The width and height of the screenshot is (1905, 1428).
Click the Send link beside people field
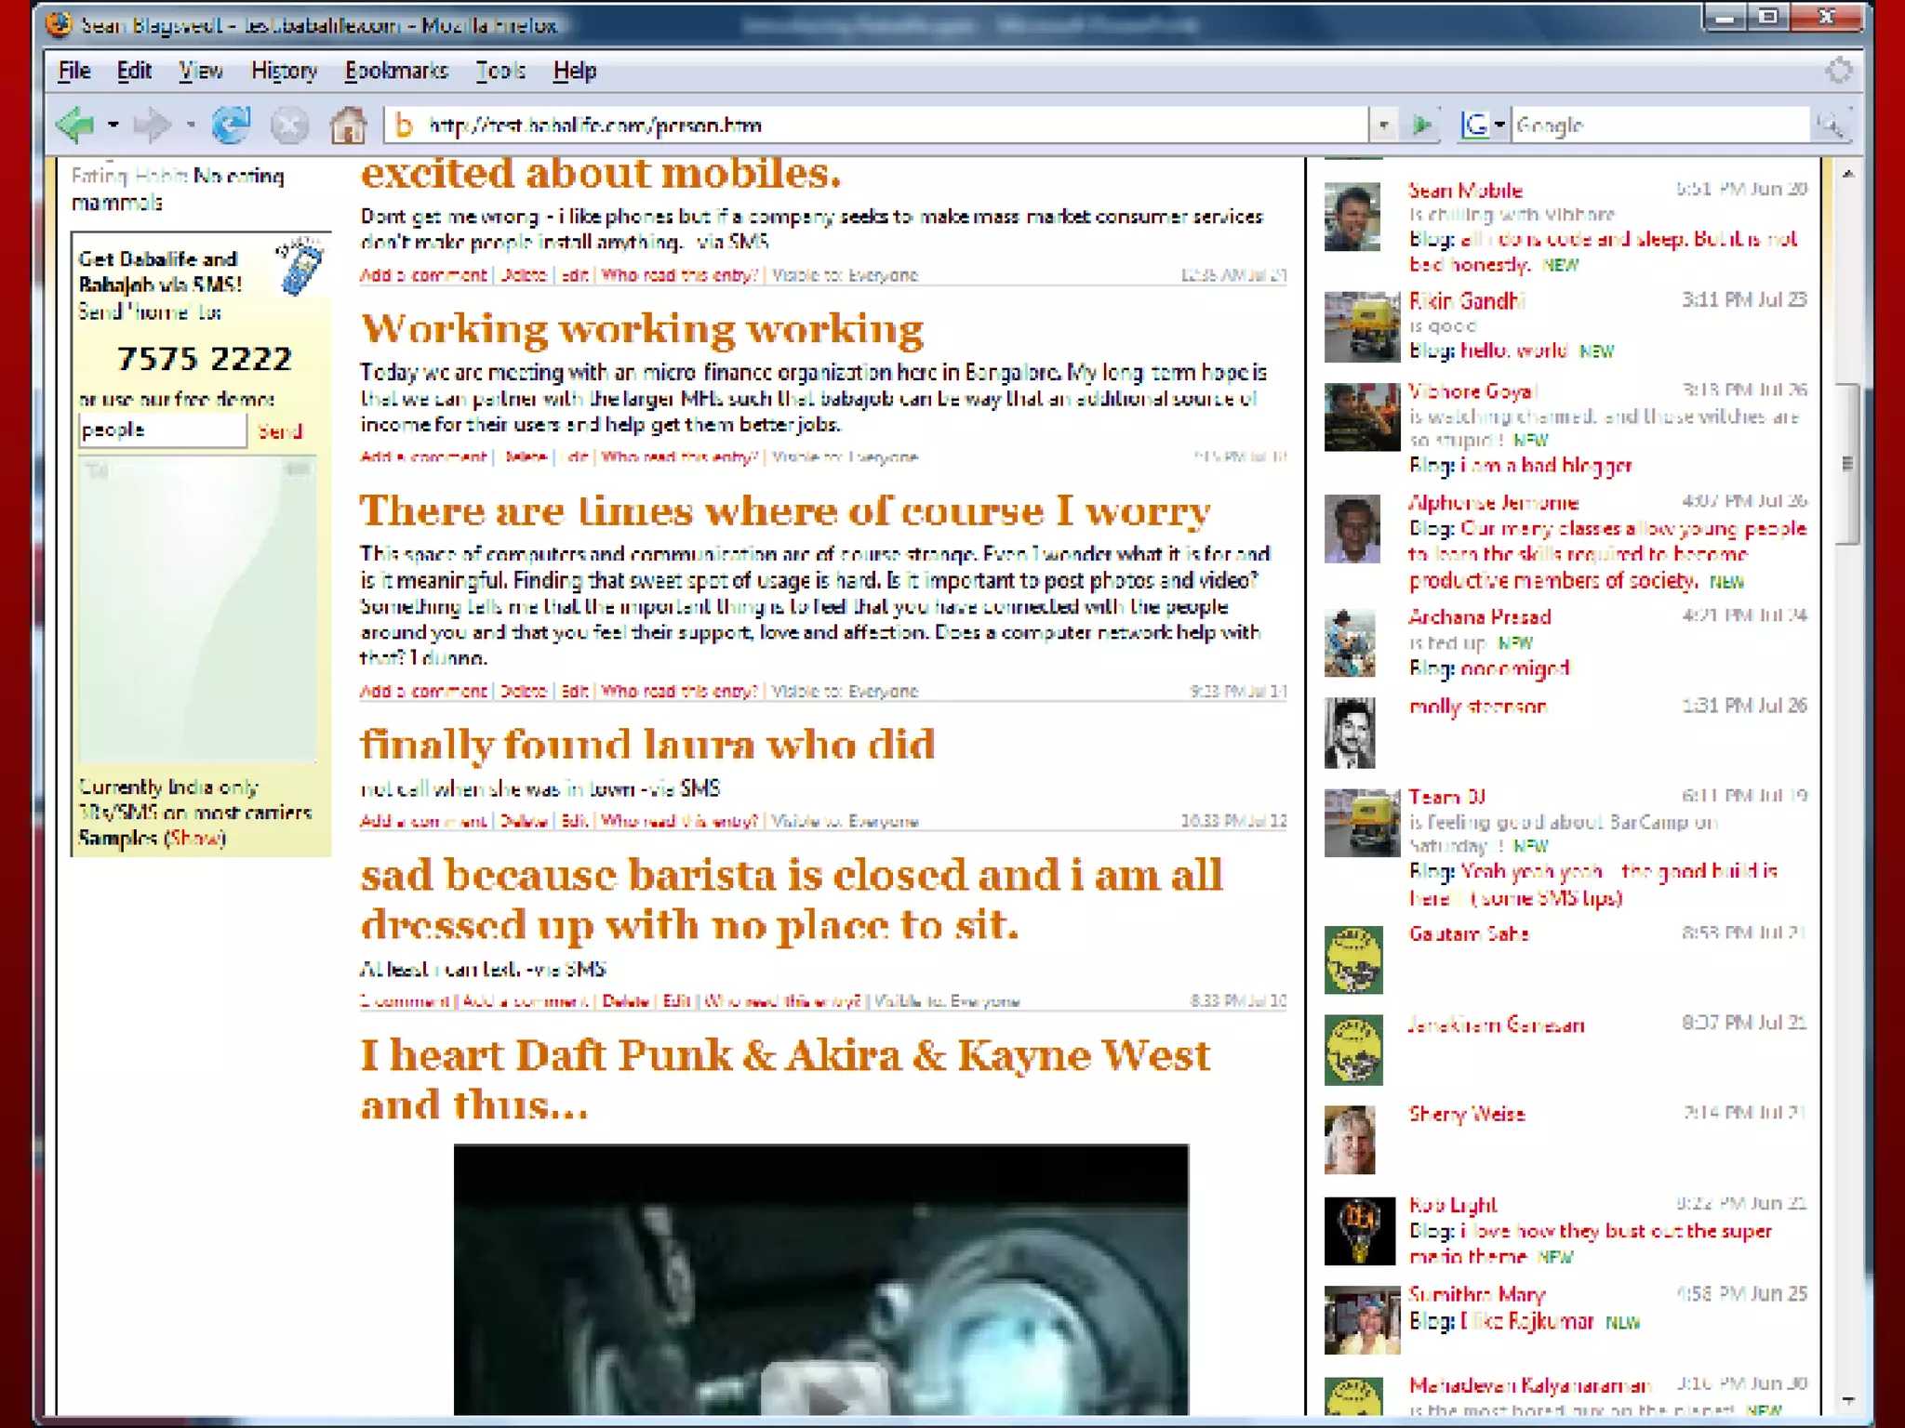(x=279, y=431)
